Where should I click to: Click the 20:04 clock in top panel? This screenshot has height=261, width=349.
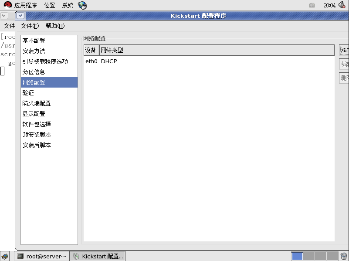329,5
